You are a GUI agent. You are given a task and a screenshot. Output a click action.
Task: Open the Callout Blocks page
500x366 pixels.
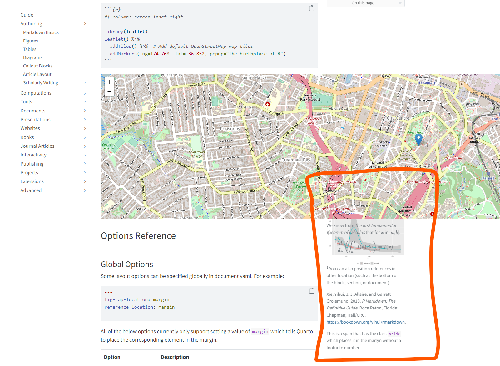point(37,66)
